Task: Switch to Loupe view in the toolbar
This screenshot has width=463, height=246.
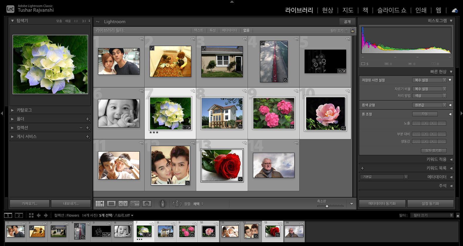Action: click(111, 203)
